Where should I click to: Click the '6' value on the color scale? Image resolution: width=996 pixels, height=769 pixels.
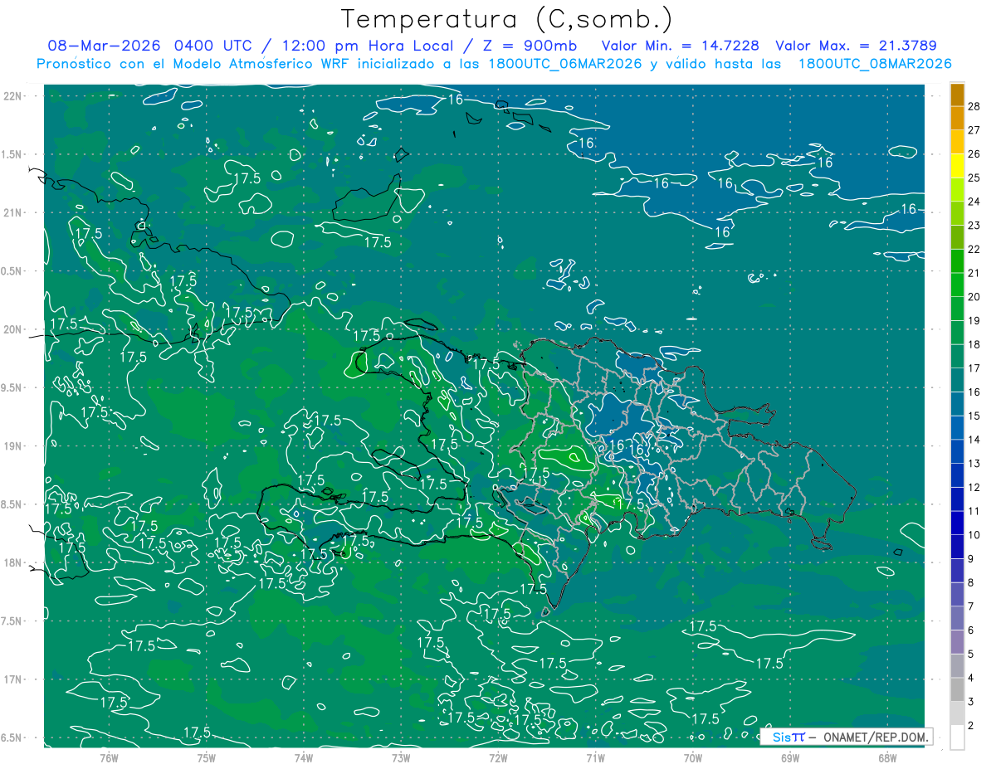(972, 630)
